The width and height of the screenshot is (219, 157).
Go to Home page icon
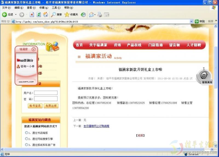point(45,15)
